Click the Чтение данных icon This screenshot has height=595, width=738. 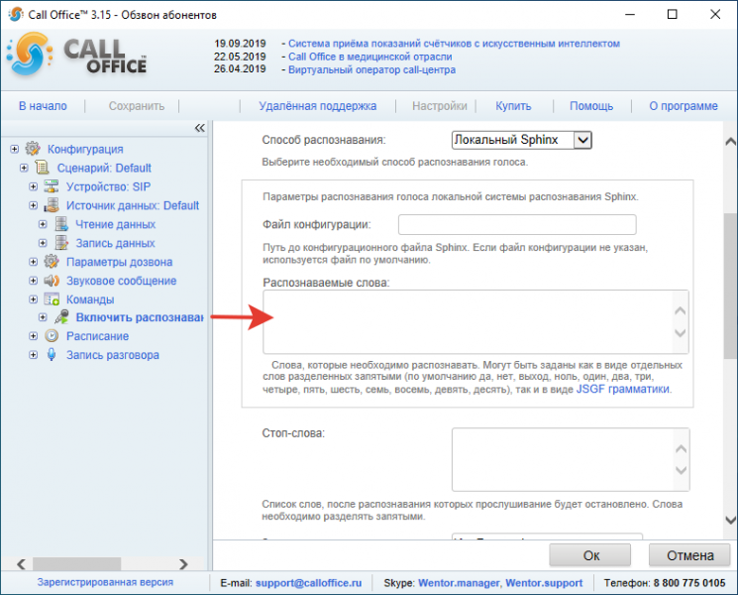coord(61,224)
